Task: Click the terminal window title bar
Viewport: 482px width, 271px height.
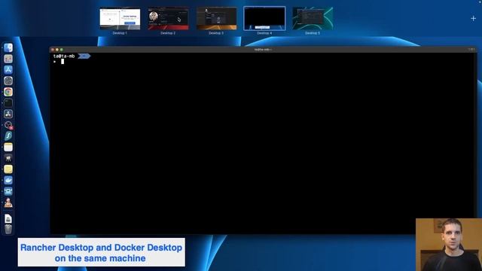Action: (x=263, y=49)
